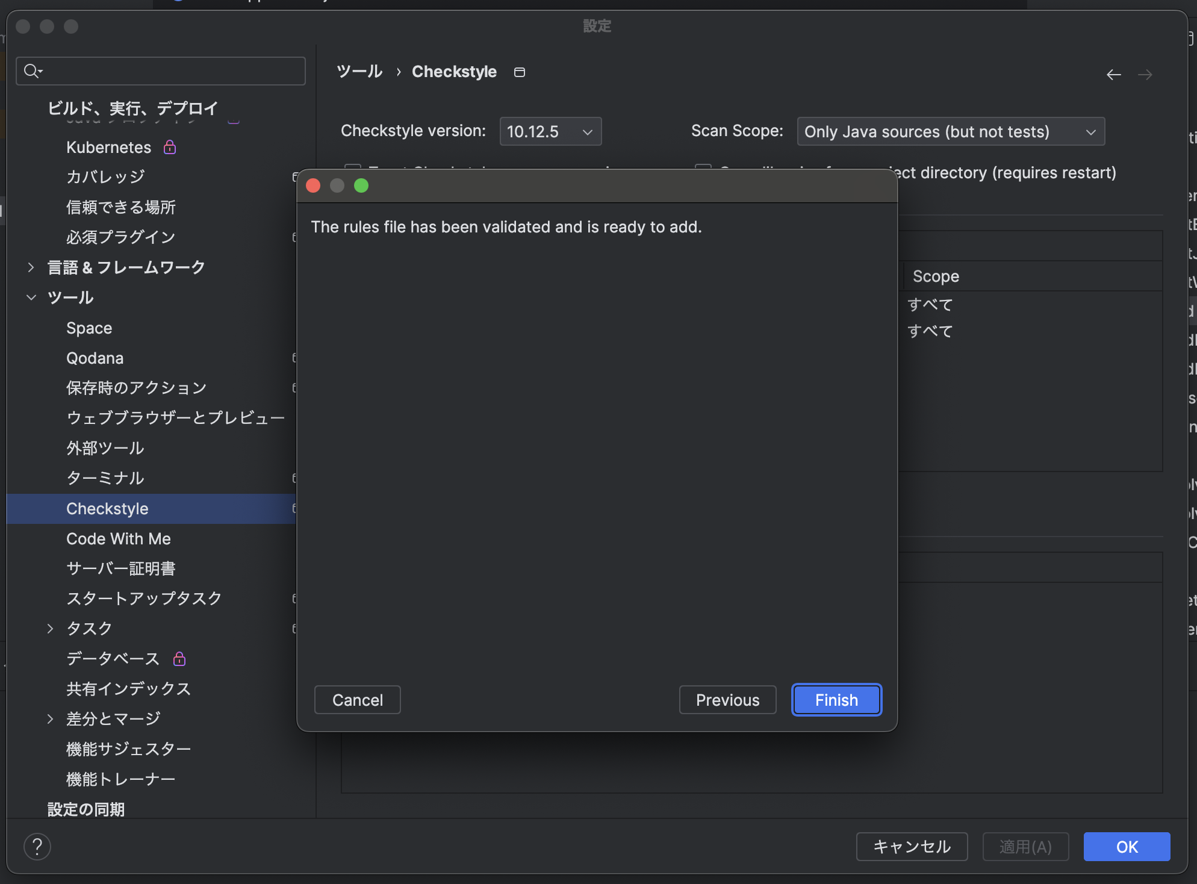Click the project-settings icon next to Checkstyle heading
Screen dimensions: 1197x884
(519, 72)
